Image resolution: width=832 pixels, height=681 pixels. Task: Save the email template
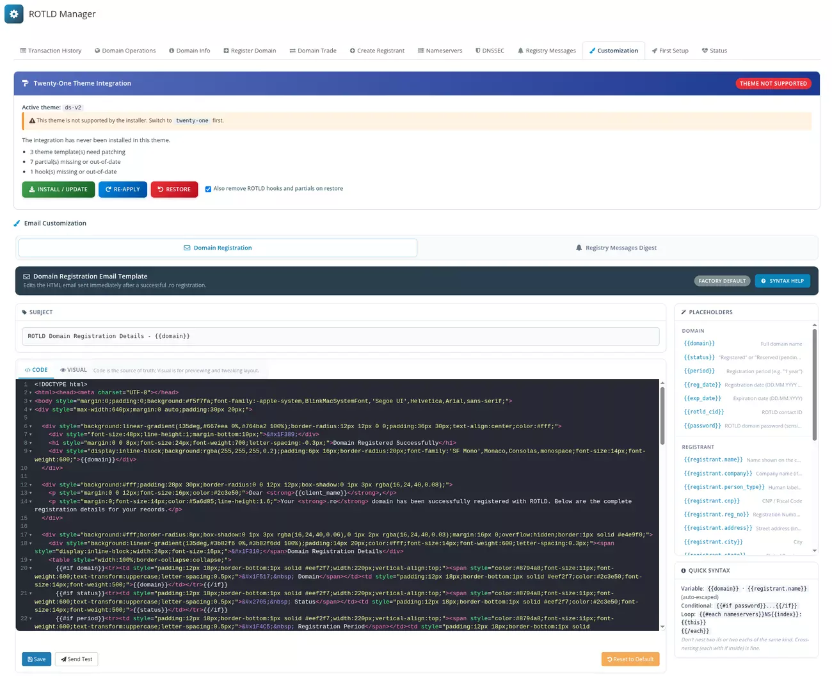tap(36, 659)
